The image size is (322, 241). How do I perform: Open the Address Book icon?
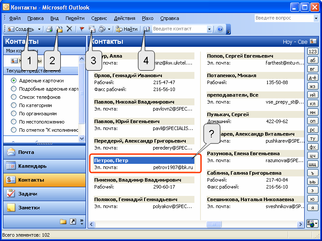(x=146, y=29)
